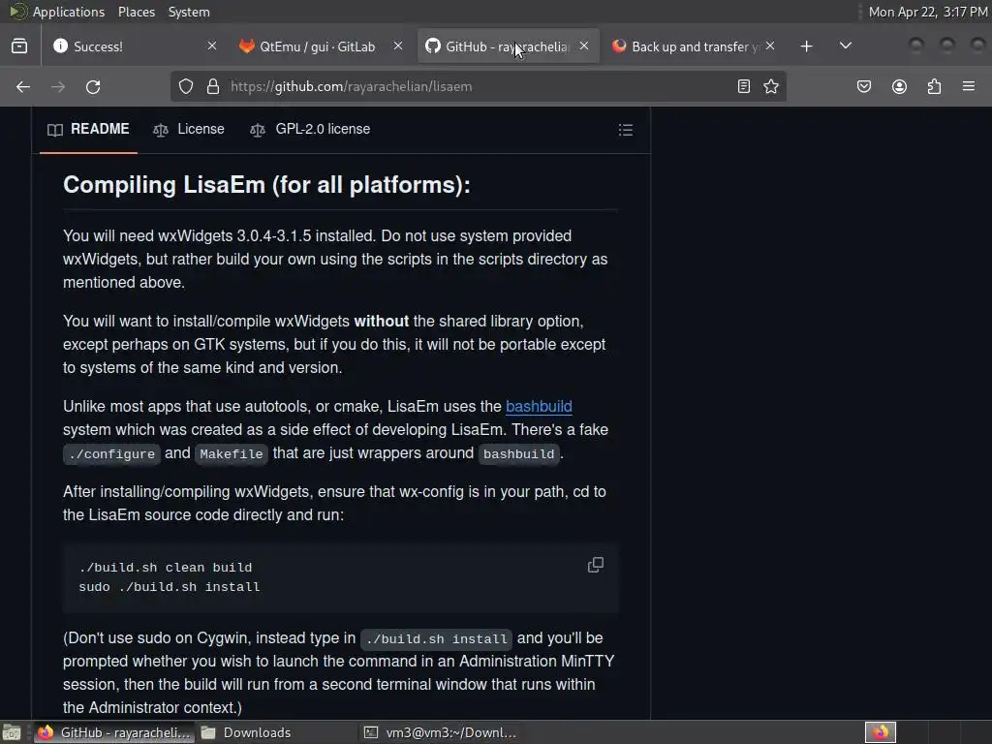This screenshot has height=744, width=992.
Task: Open the GPL-2.0 license tab
Action: coord(311,129)
